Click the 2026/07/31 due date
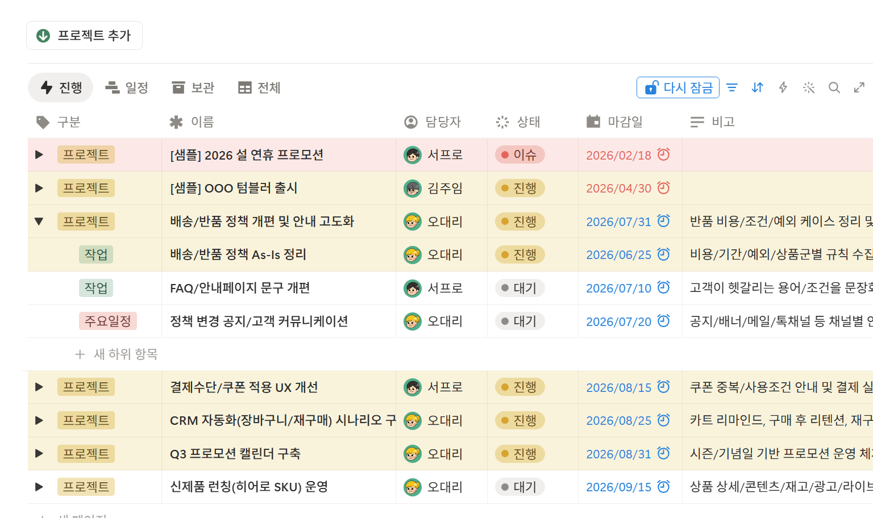873x518 pixels. [x=618, y=222]
